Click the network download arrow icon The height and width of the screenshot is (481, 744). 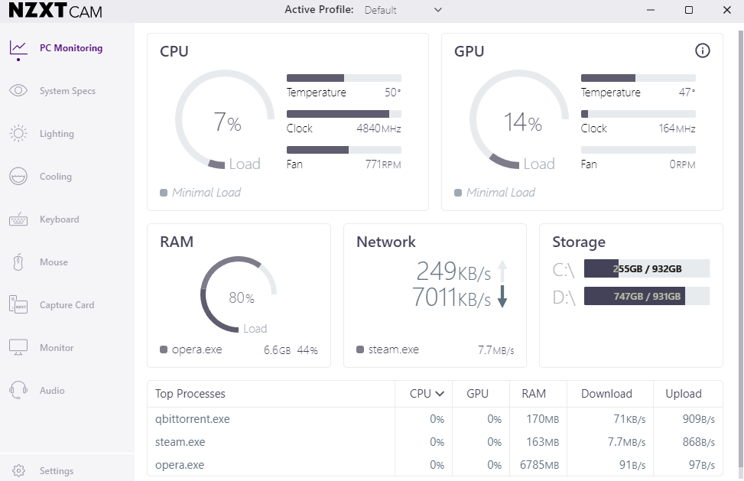pos(502,297)
